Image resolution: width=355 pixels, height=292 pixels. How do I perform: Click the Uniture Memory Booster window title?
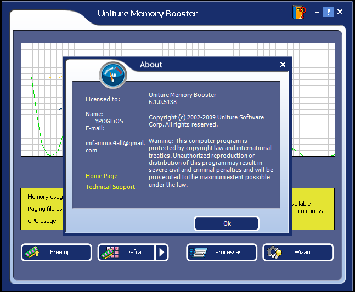pyautogui.click(x=148, y=14)
